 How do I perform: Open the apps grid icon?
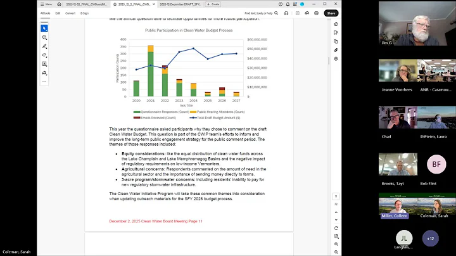295,4
